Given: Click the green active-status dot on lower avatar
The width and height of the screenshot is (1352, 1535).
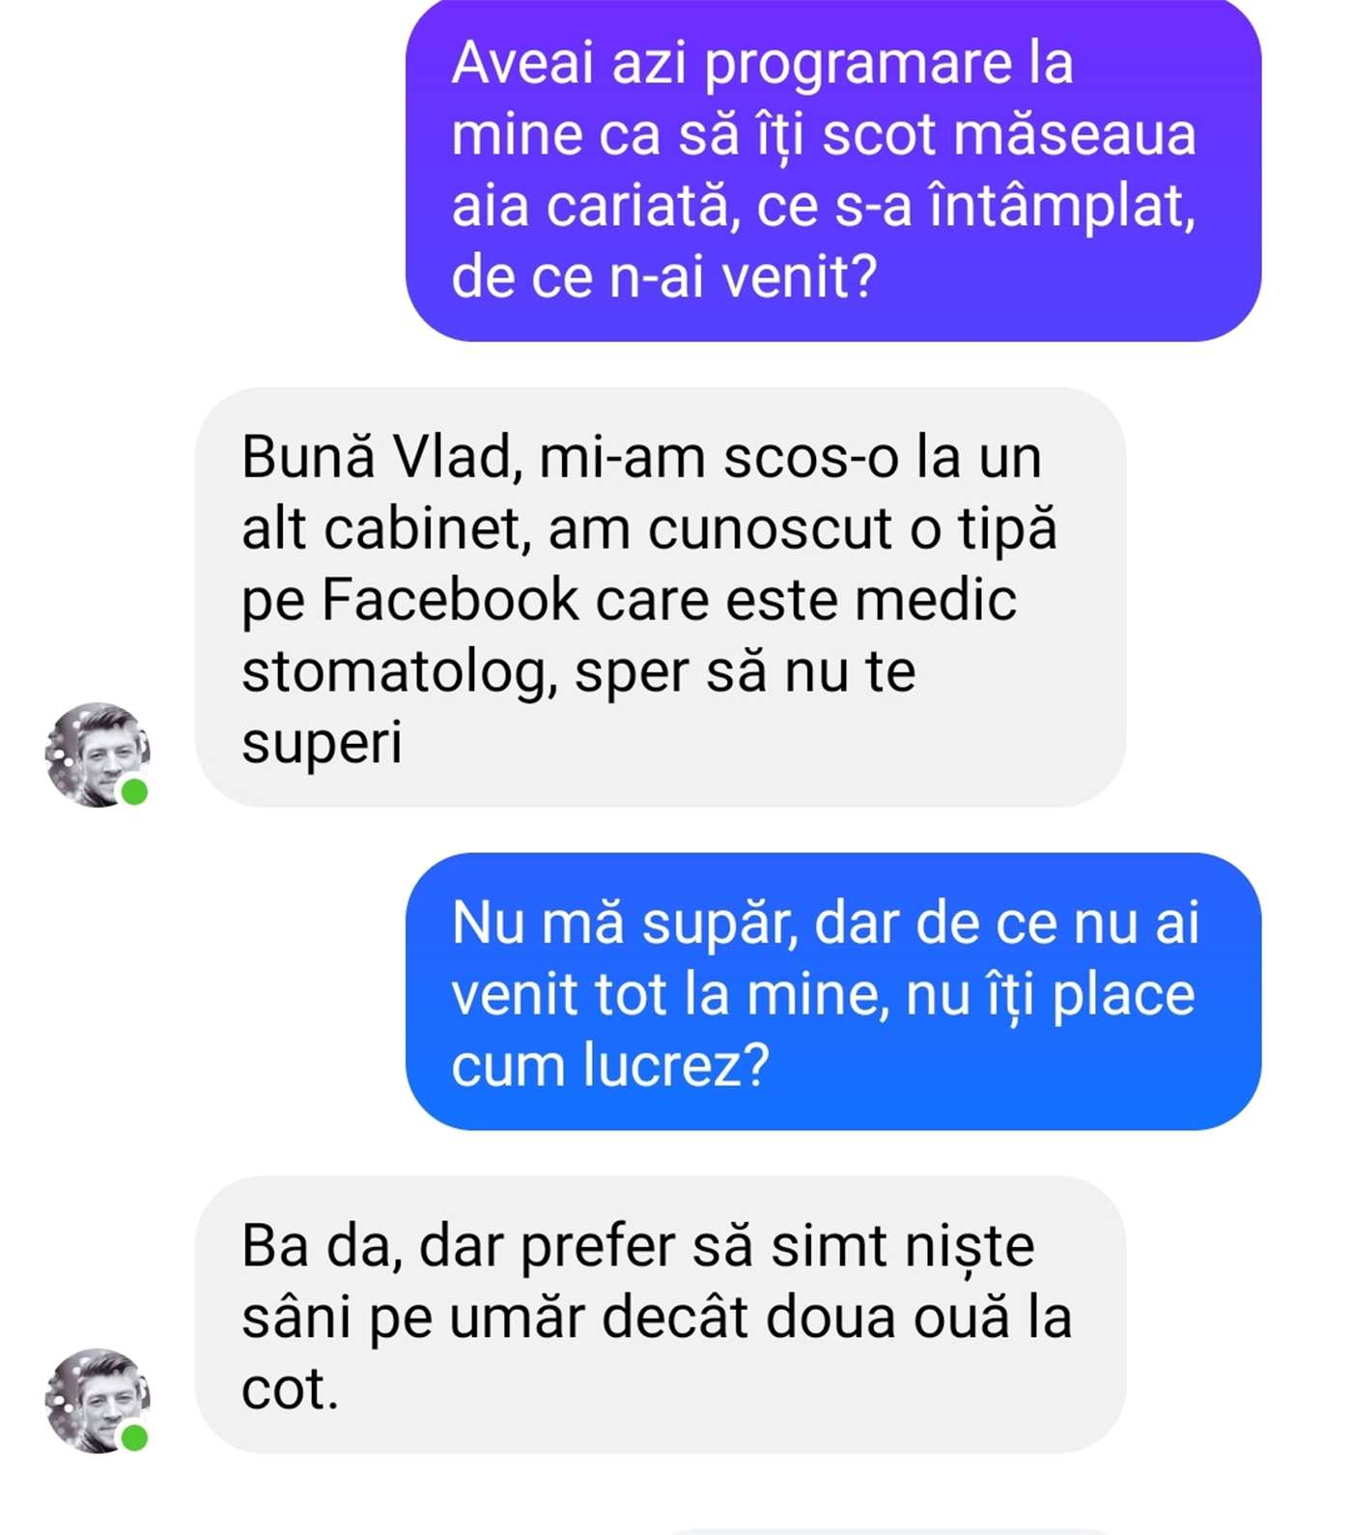Looking at the screenshot, I should point(134,1438).
